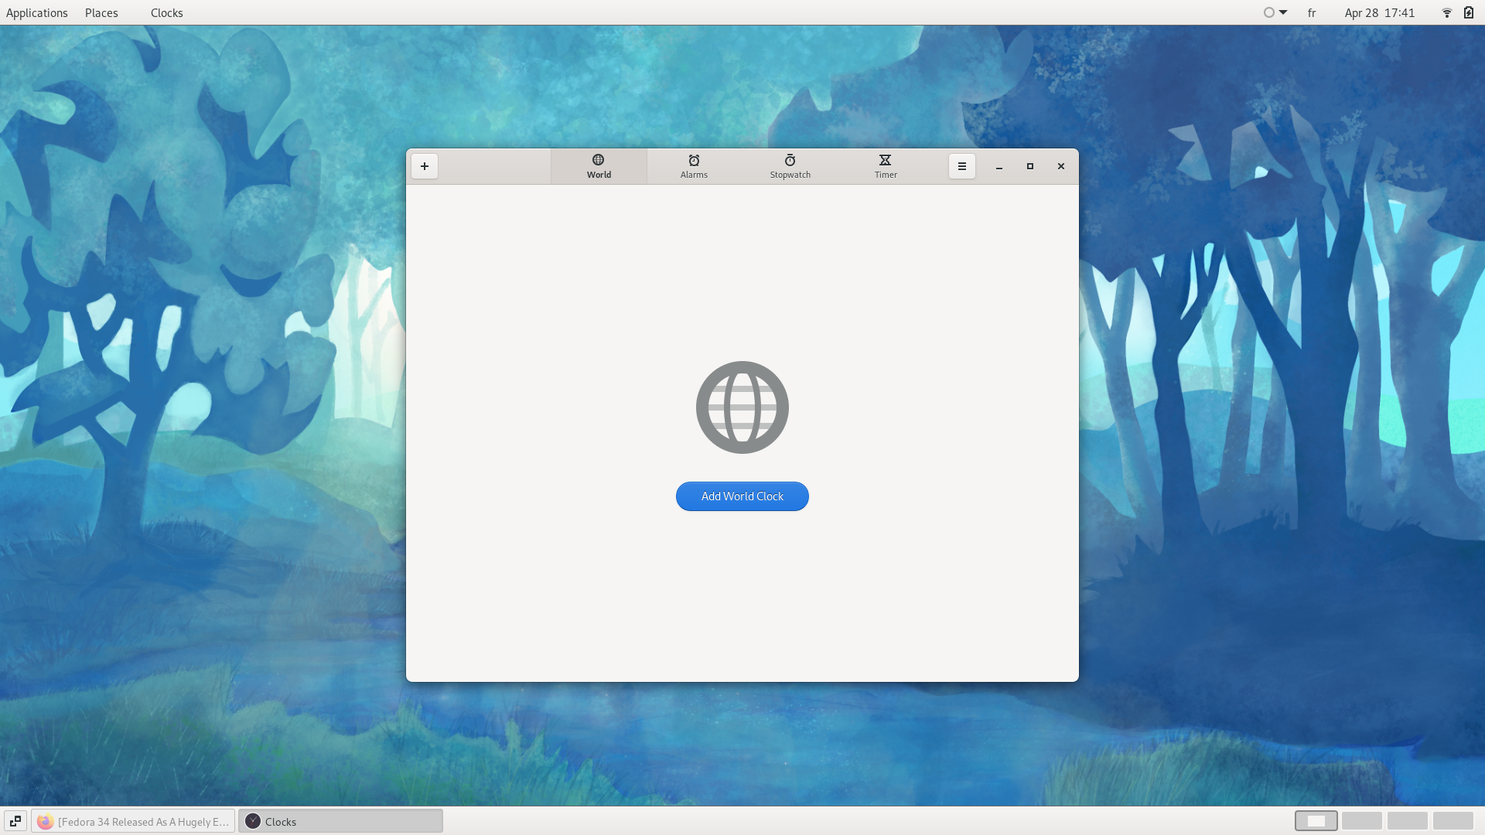Open the Applications menu
The image size is (1485, 835).
click(x=37, y=13)
